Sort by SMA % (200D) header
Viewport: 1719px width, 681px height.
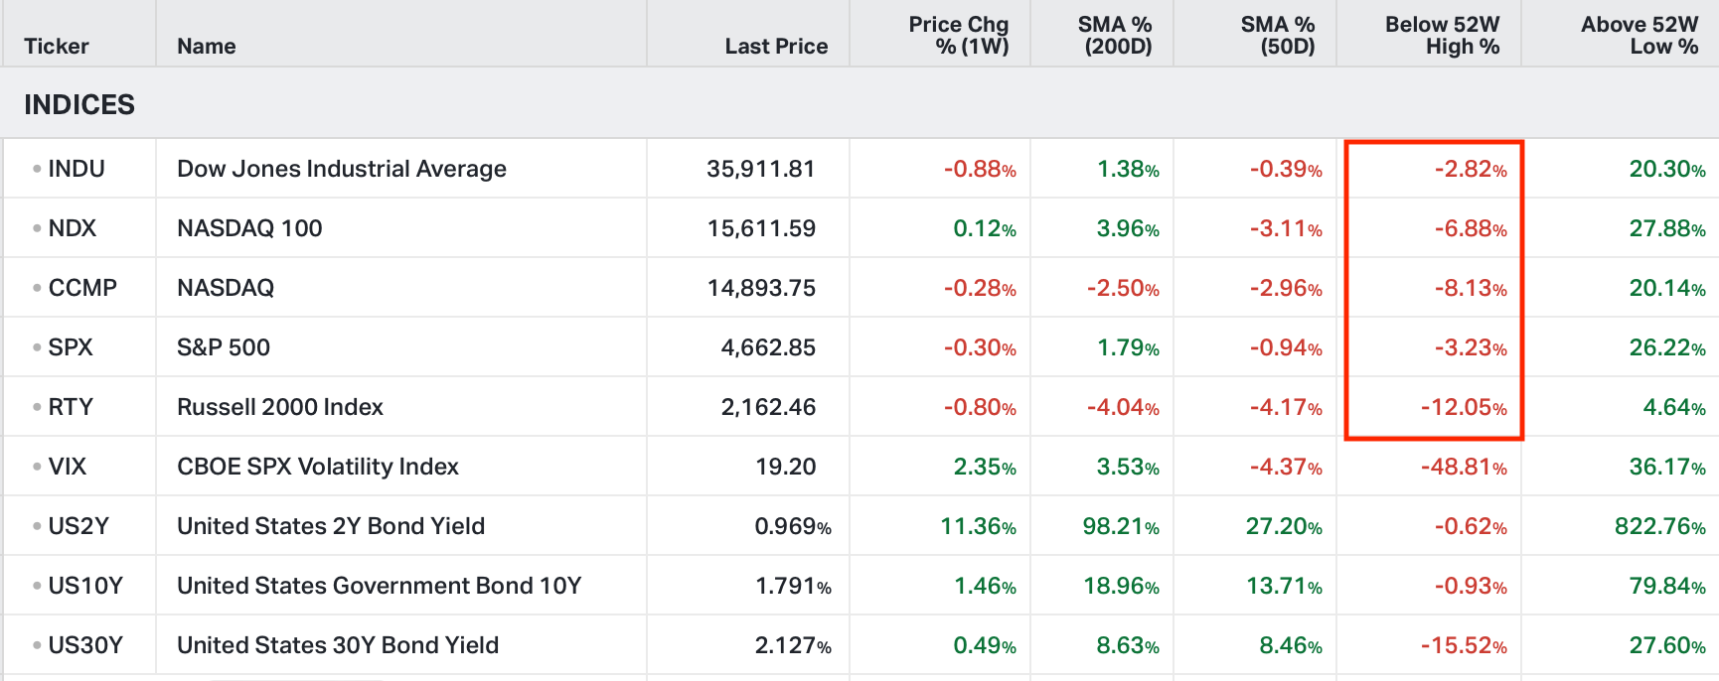click(1115, 36)
